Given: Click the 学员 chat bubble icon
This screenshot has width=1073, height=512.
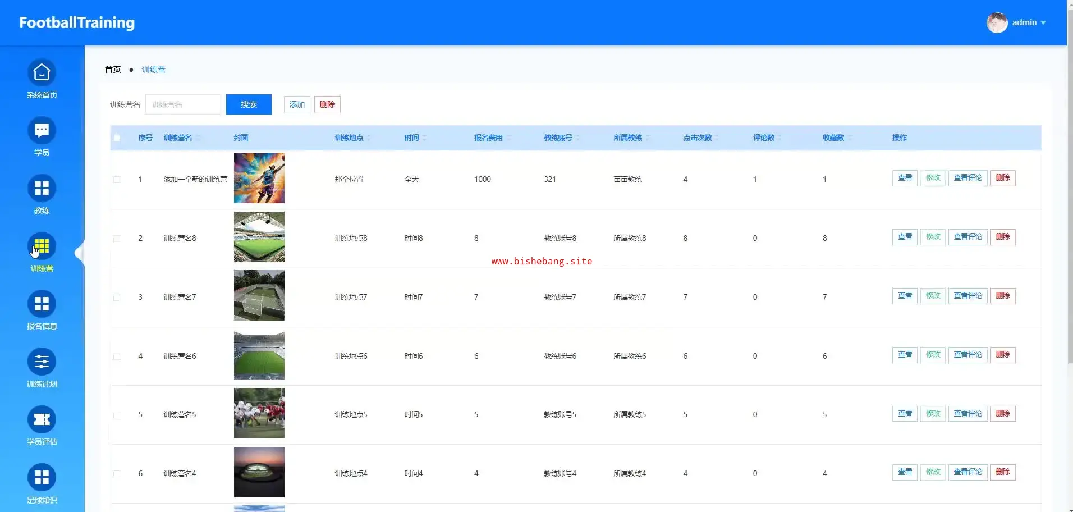Looking at the screenshot, I should click(42, 131).
